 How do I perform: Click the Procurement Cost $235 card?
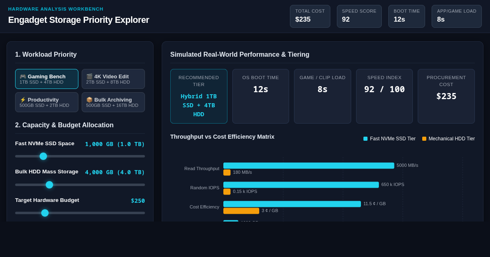[446, 96]
